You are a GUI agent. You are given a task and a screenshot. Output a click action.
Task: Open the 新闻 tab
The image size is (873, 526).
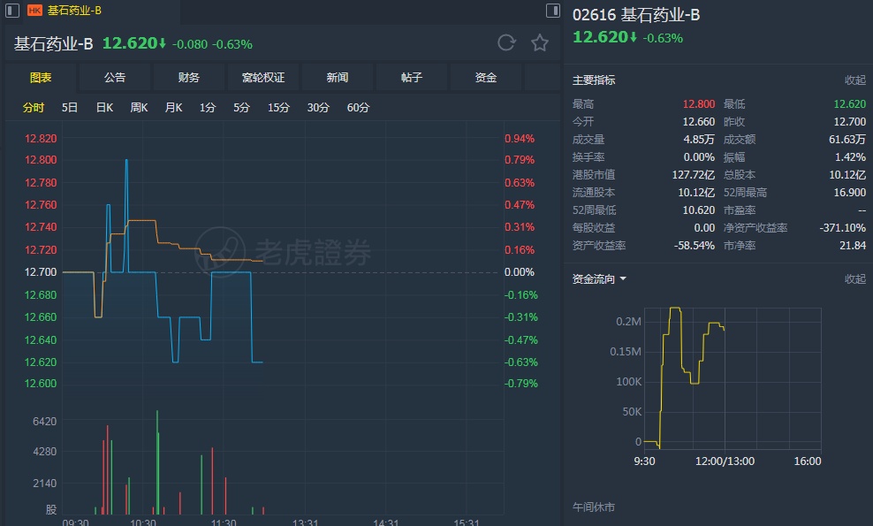(x=338, y=78)
